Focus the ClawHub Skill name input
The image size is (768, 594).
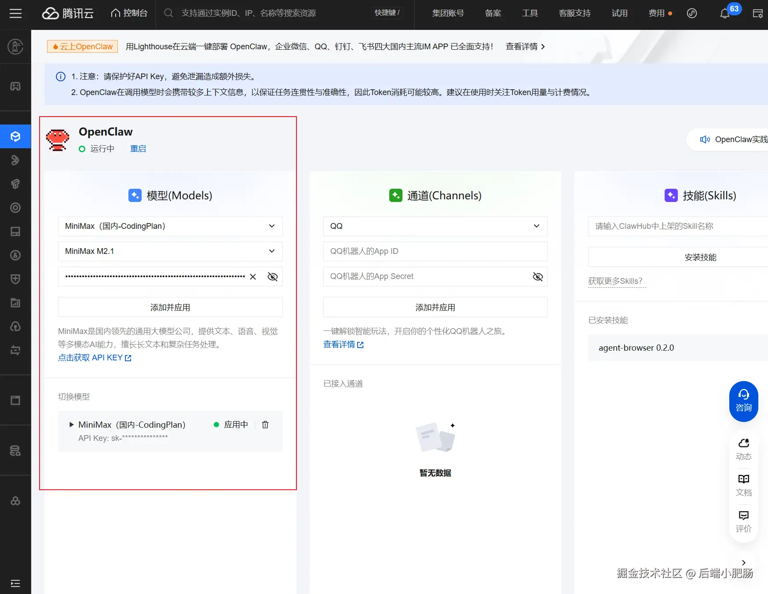678,226
